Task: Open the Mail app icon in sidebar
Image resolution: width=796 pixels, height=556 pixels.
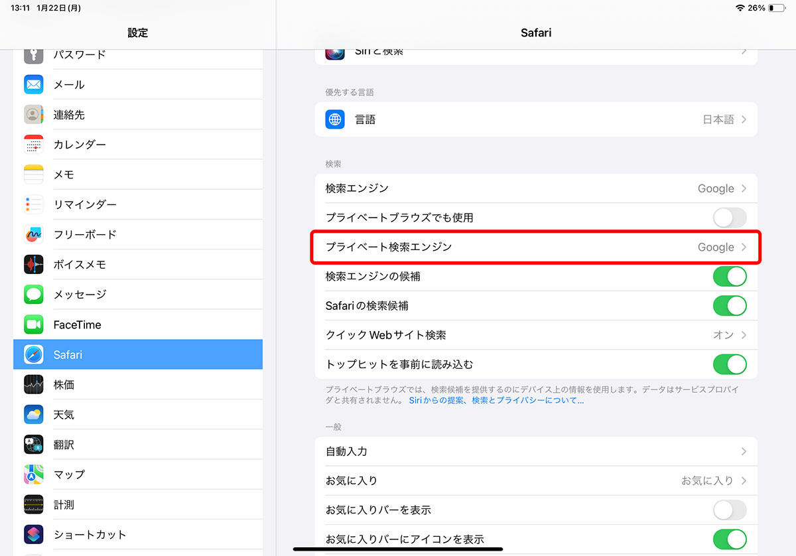Action: click(34, 84)
